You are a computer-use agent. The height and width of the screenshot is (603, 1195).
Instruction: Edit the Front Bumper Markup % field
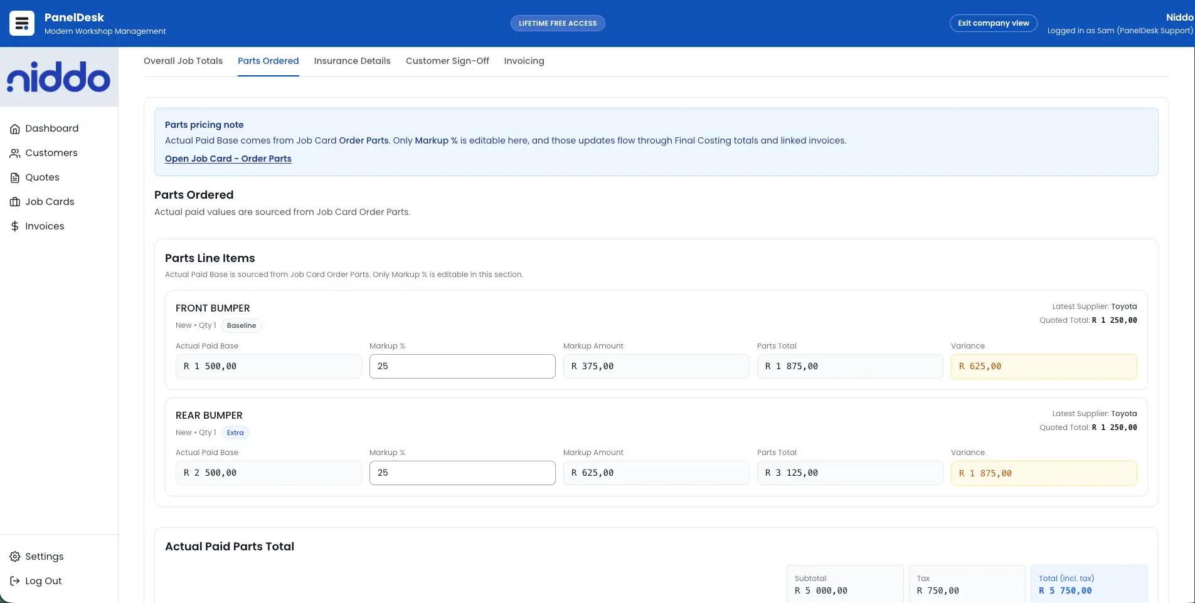point(462,366)
